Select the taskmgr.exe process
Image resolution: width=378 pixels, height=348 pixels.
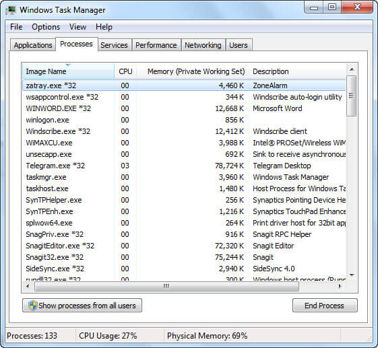pyautogui.click(x=184, y=177)
